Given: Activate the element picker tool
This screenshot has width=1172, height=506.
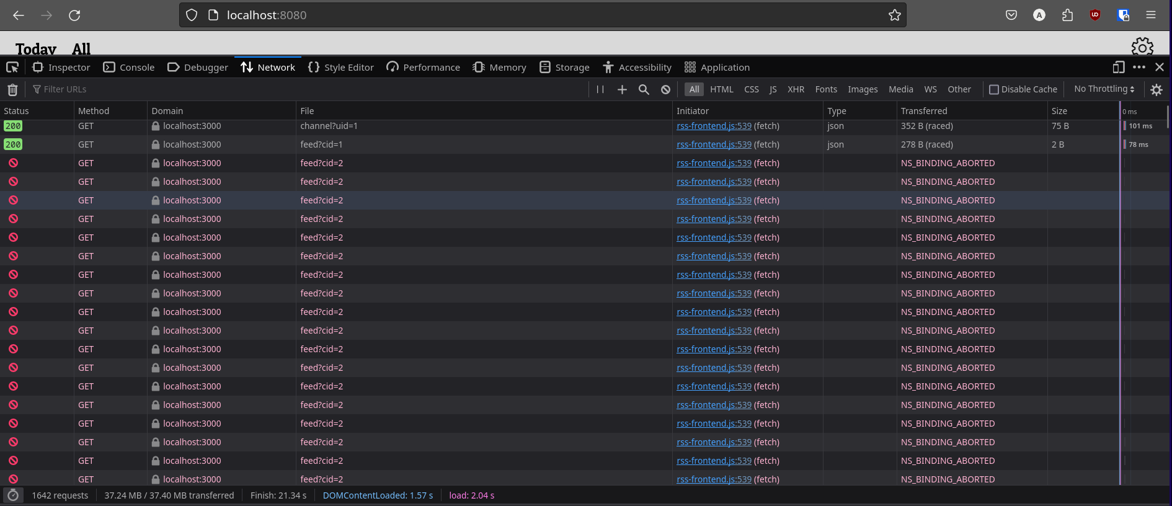Looking at the screenshot, I should pyautogui.click(x=12, y=67).
